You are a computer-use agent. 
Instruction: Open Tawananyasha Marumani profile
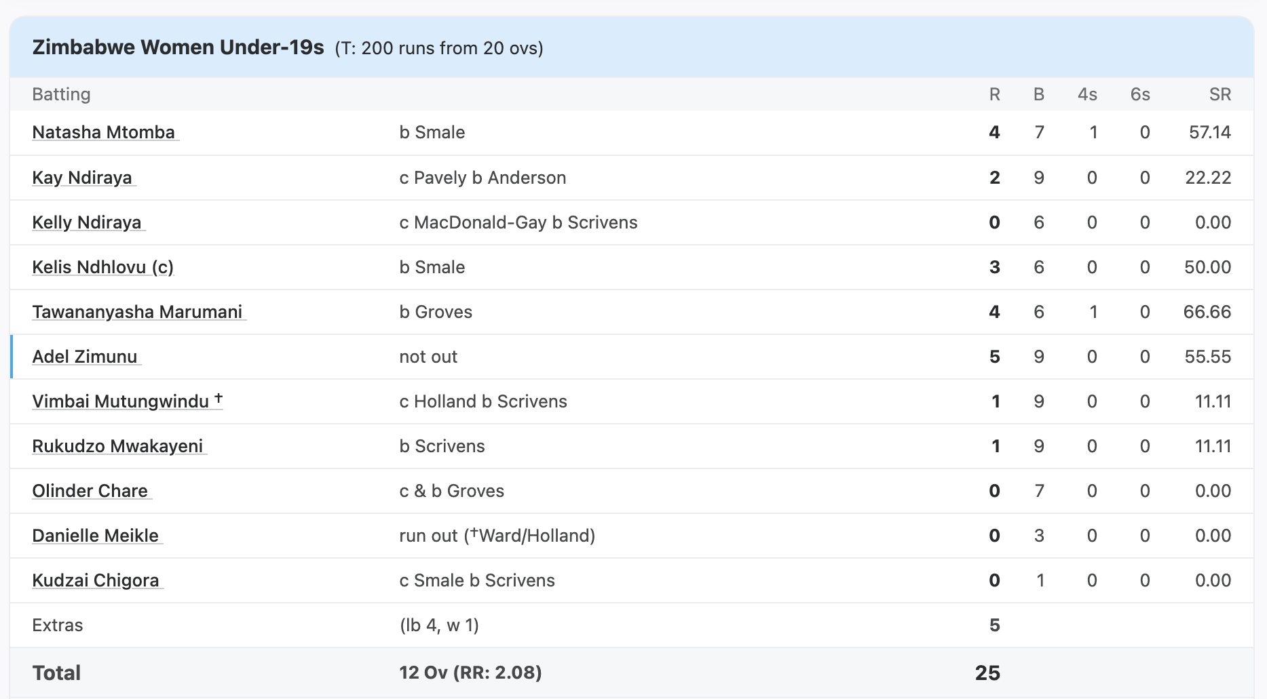(x=137, y=312)
